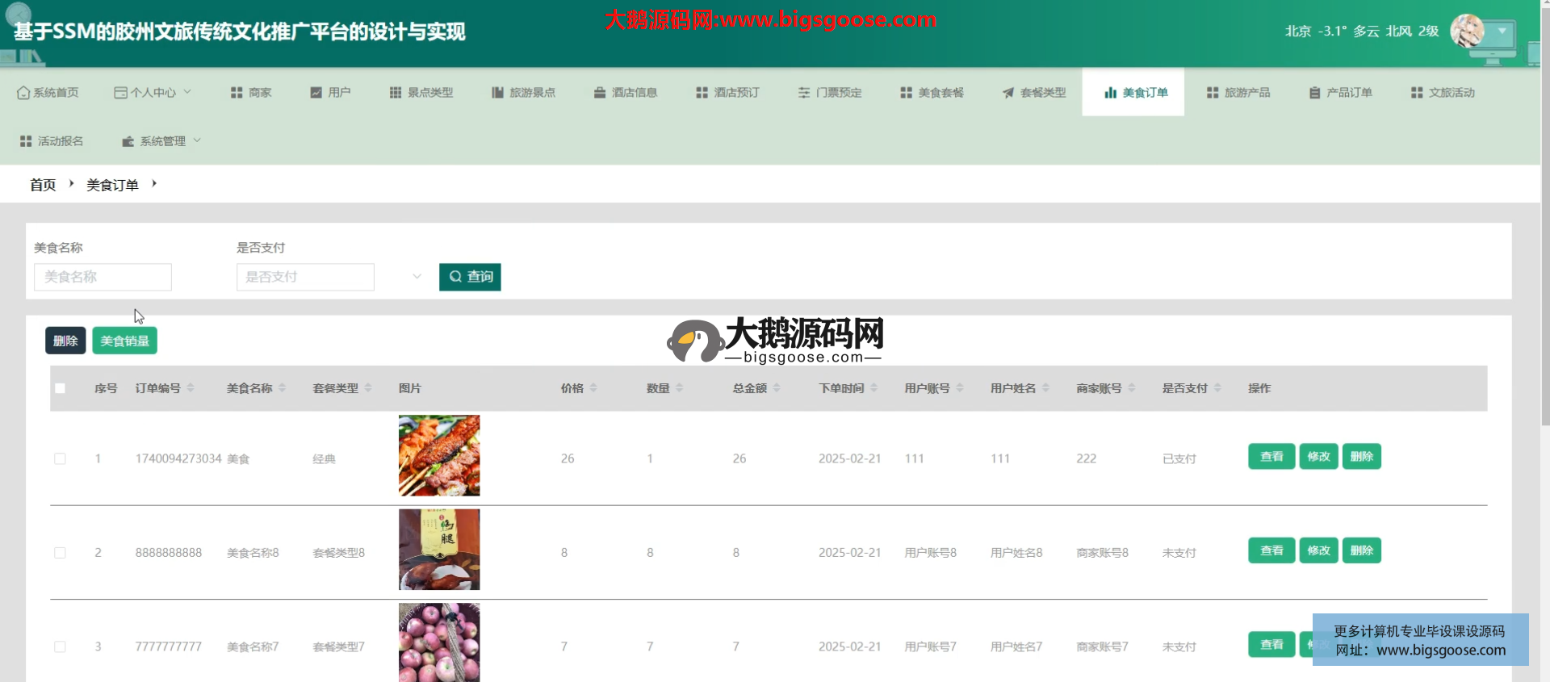Click the sliders icon next to 门票预定

point(804,93)
